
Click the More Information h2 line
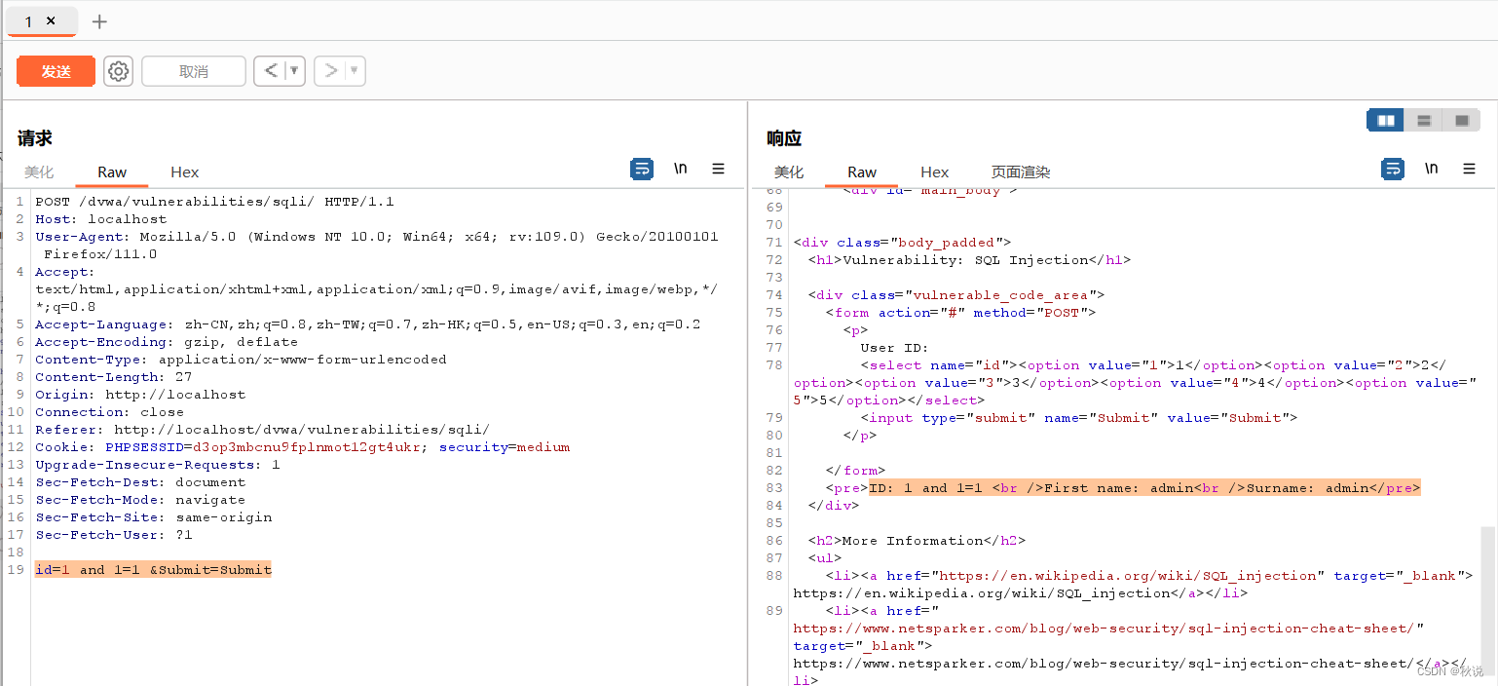(x=917, y=541)
